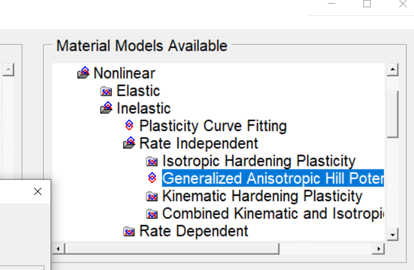Click the tree's scroll up arrow
Viewport: 414px width, 270px height.
click(393, 69)
